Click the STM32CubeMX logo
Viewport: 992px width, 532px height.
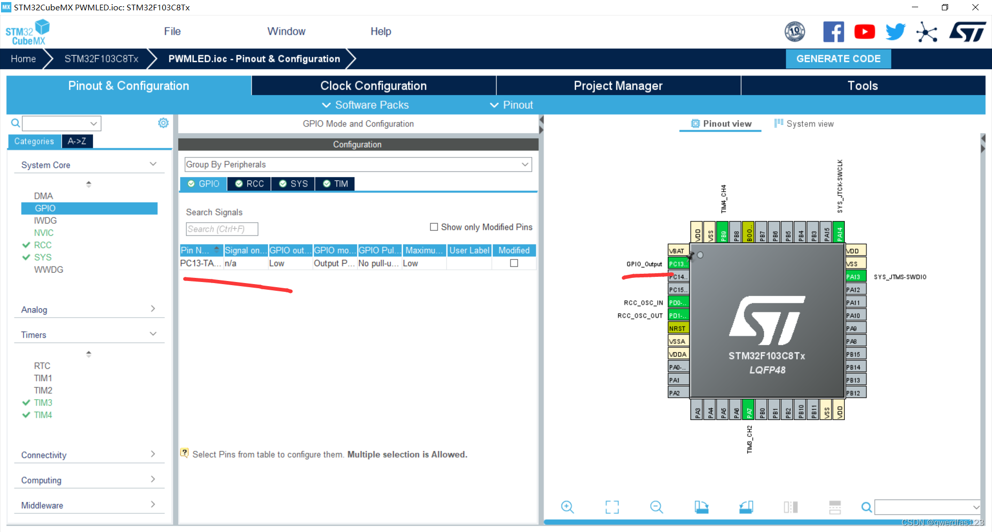click(27, 32)
